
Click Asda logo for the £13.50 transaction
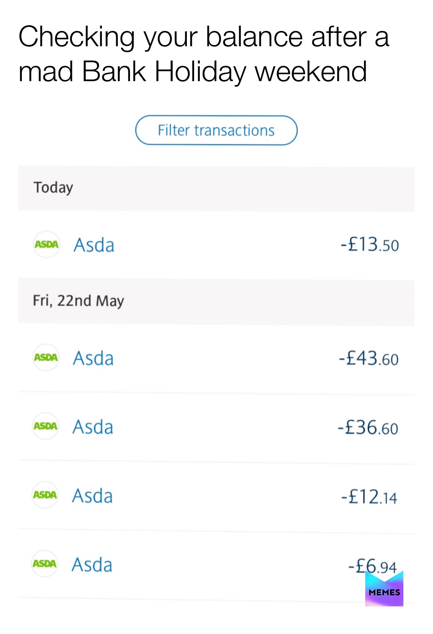click(x=46, y=244)
